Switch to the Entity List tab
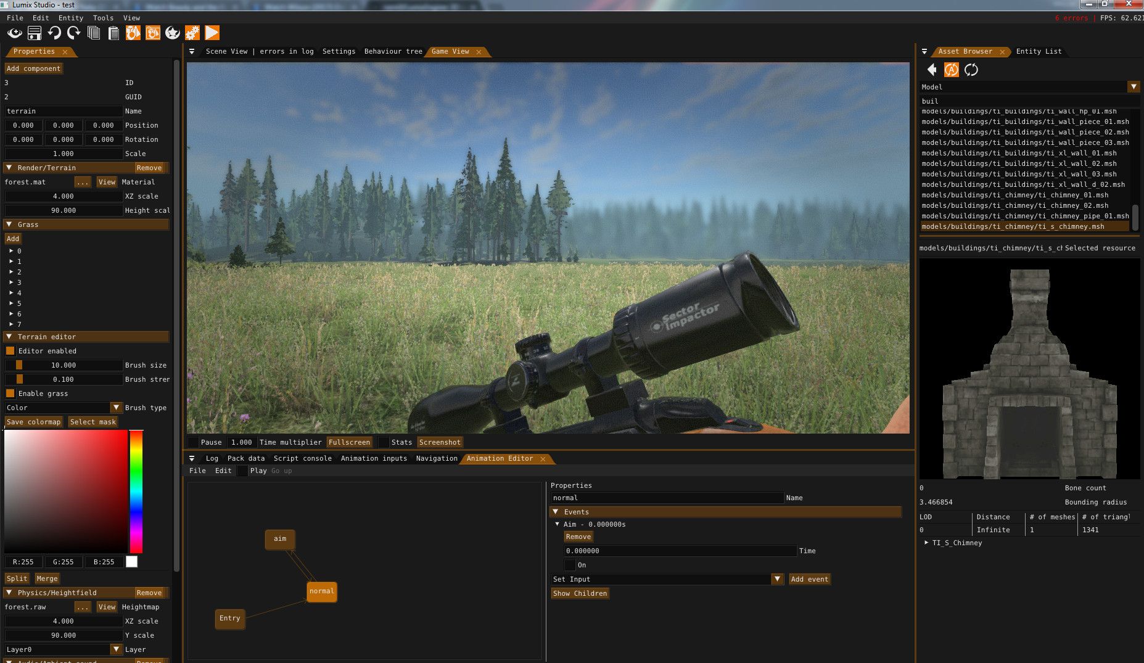Screen dimensions: 1144x663 [x=1039, y=51]
